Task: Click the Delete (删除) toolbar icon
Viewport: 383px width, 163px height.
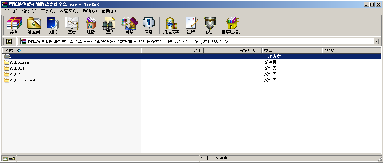Action: (91, 25)
